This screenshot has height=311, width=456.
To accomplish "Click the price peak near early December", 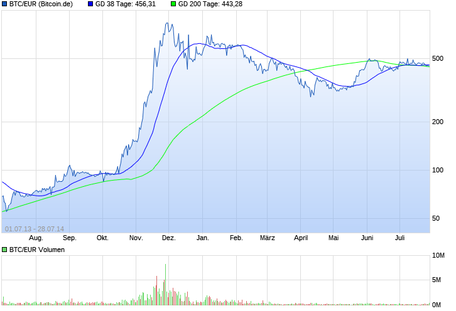I will pyautogui.click(x=167, y=23).
